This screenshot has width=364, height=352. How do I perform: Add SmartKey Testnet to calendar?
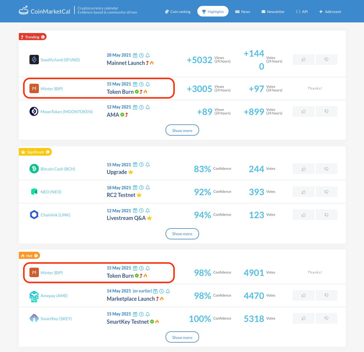(x=135, y=314)
